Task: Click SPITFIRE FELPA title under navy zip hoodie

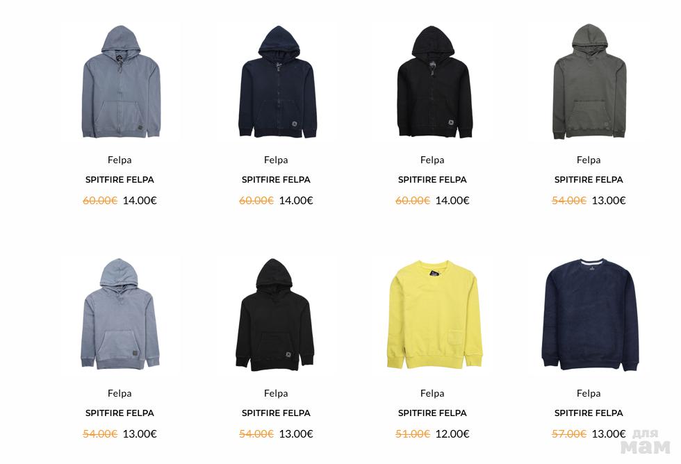Action: point(276,180)
